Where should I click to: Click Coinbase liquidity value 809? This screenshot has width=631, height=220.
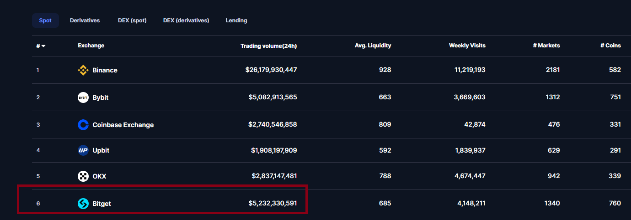pyautogui.click(x=385, y=125)
